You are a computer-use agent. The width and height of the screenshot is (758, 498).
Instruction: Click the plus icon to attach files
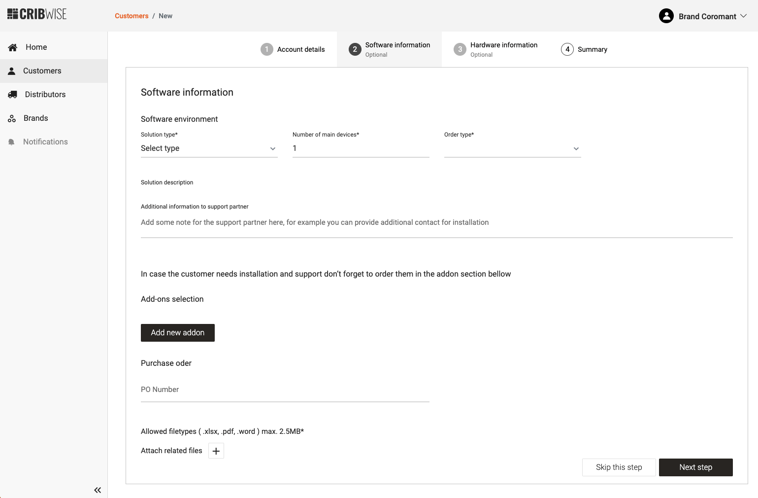[x=216, y=451]
